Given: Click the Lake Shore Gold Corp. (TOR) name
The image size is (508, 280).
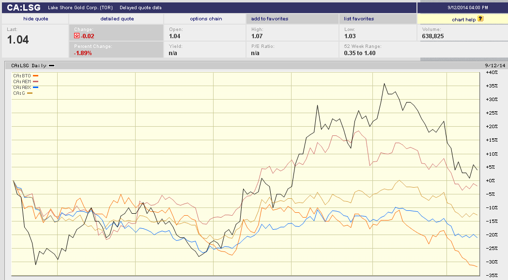Looking at the screenshot, I should [80, 7].
